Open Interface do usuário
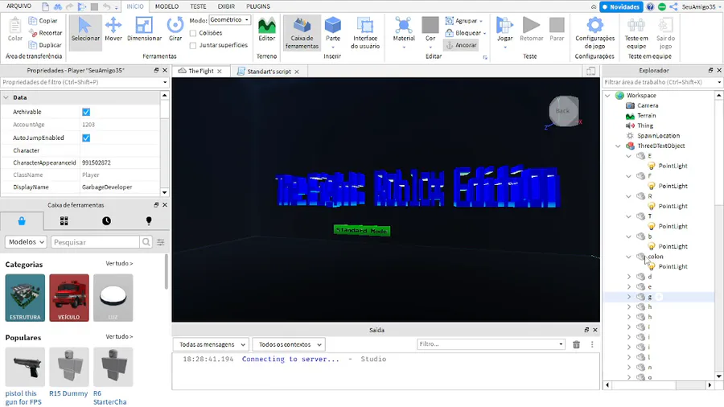Screen dimensions: 724x407 pyautogui.click(x=364, y=33)
